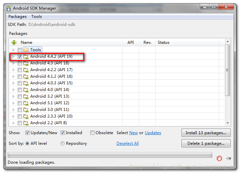Click the Tools folder icon
The width and height of the screenshot is (240, 173).
pyautogui.click(x=26, y=50)
